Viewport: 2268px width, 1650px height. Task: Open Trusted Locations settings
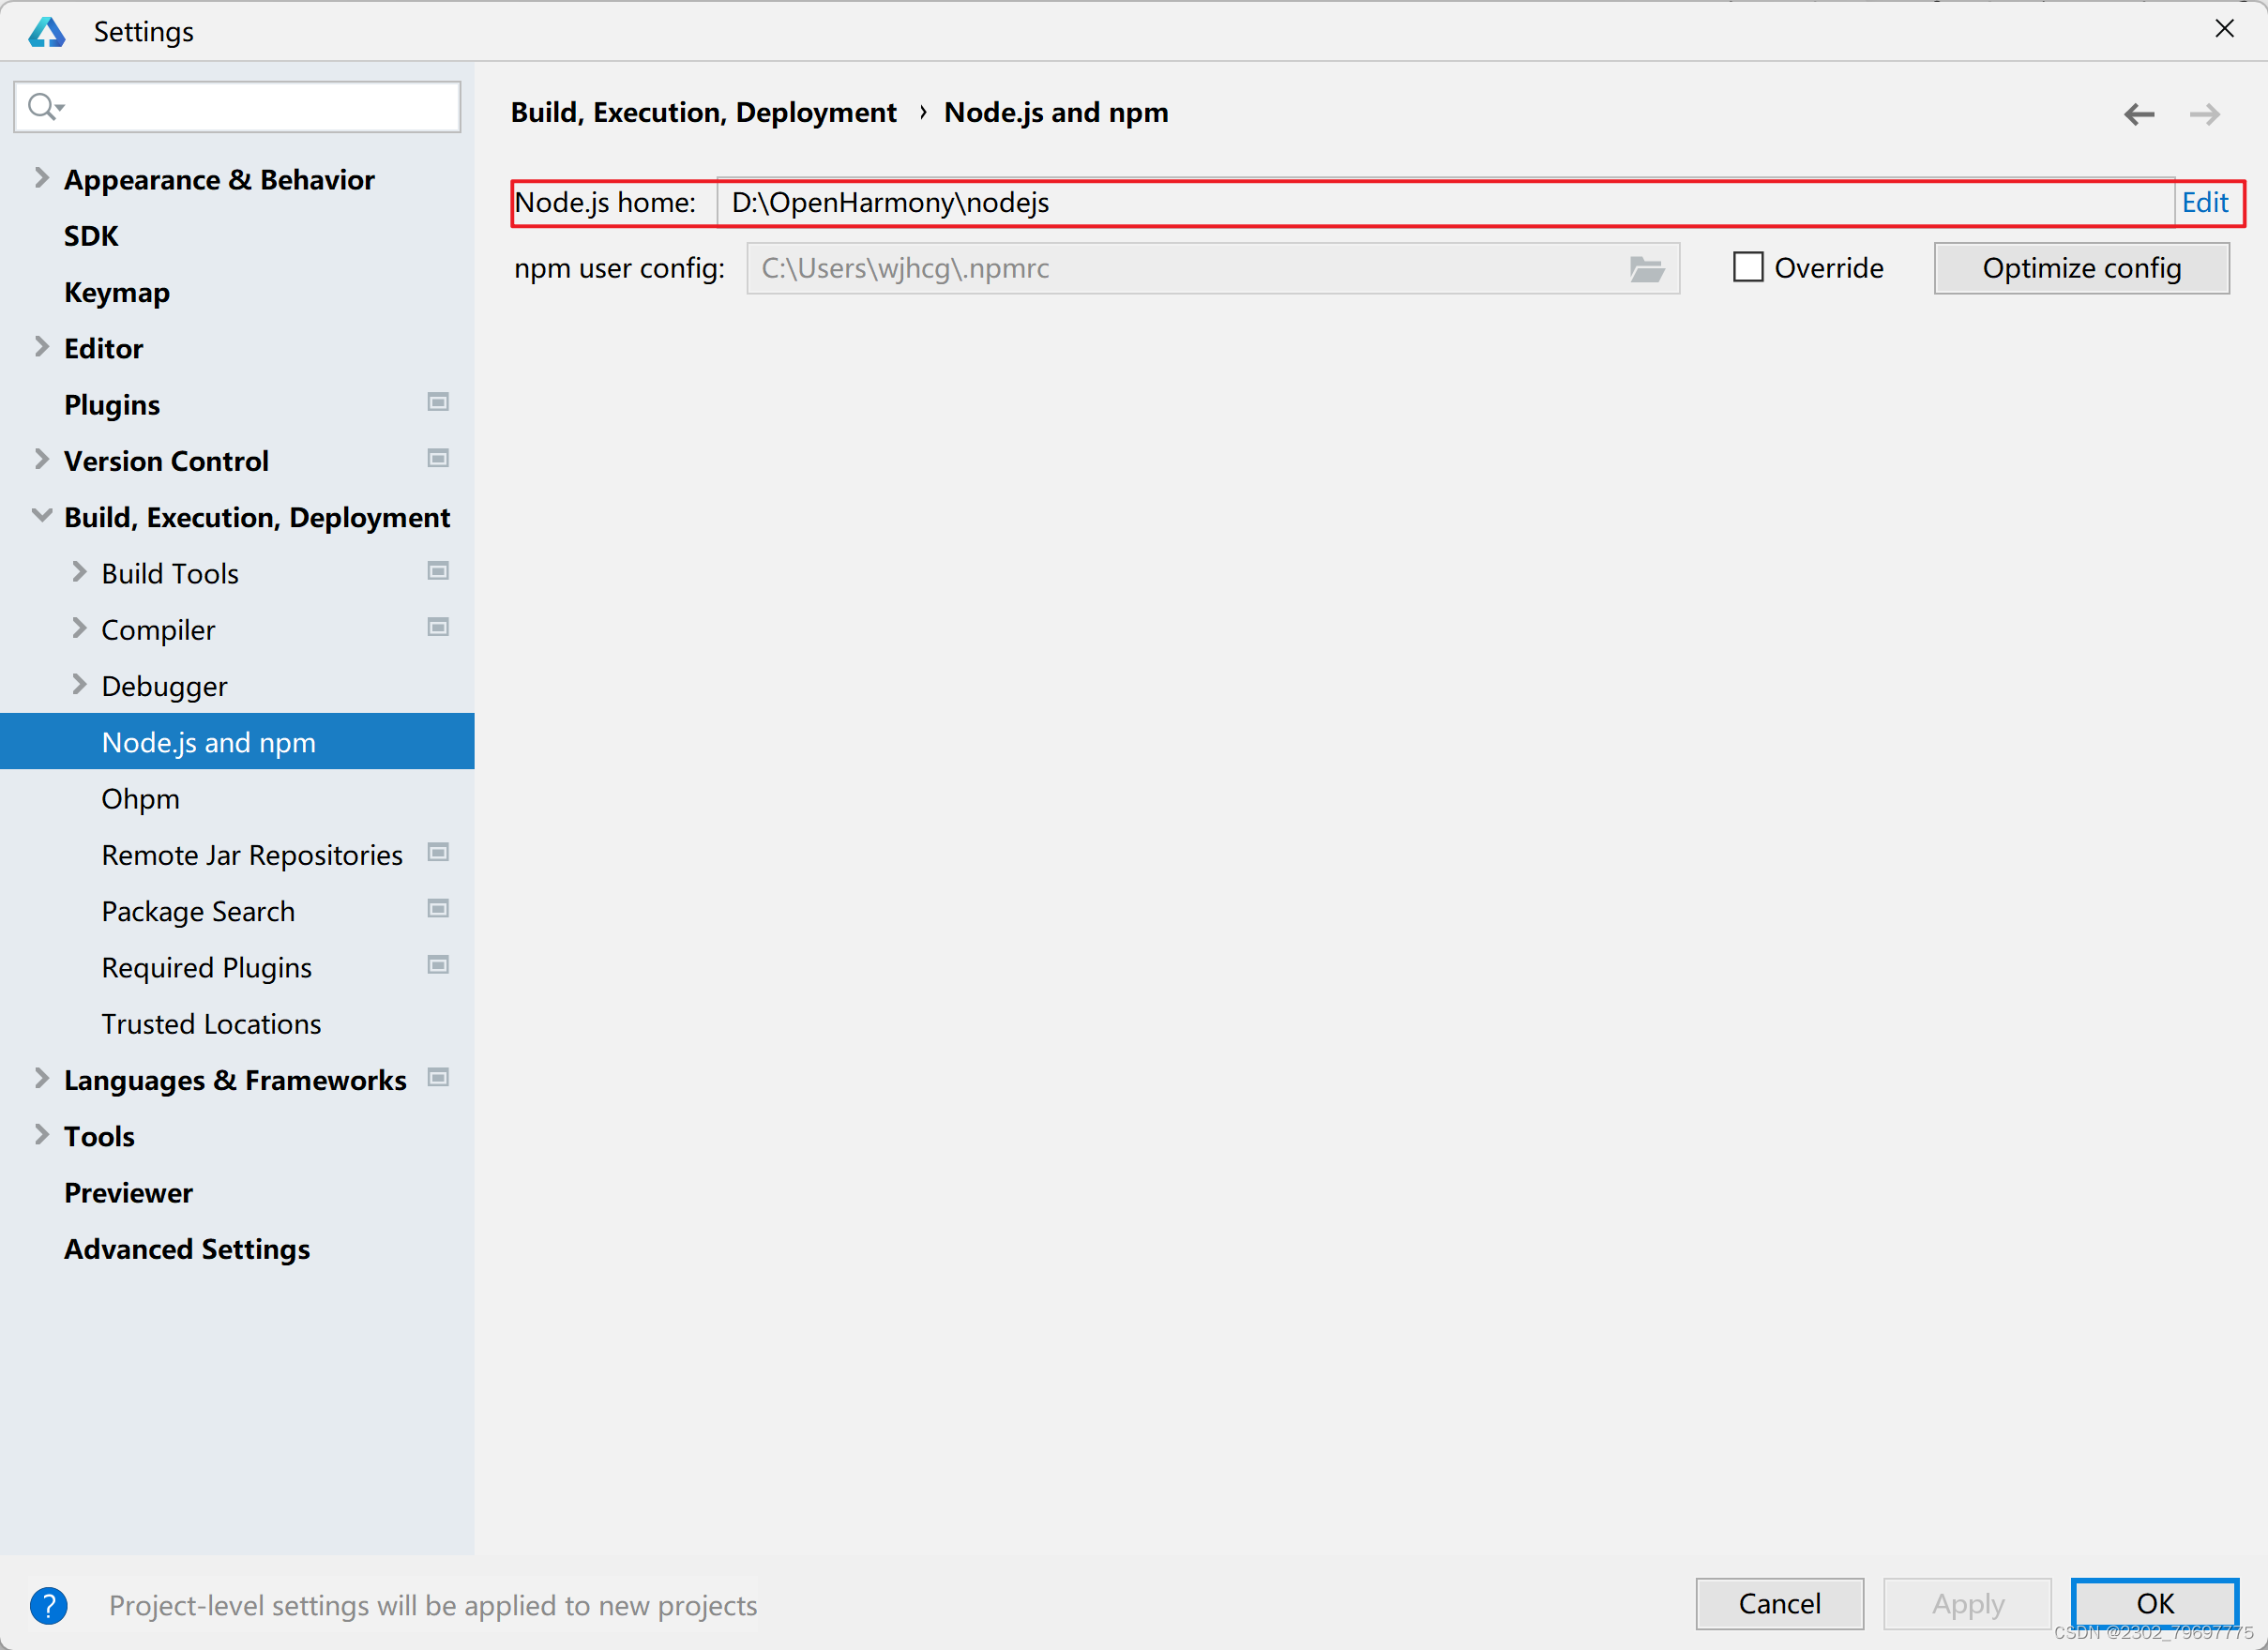coord(211,1024)
